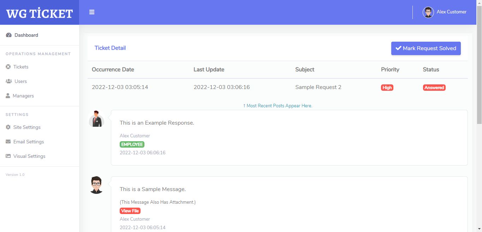The image size is (482, 232).
Task: Click the WG Ticket logo
Action: [40, 13]
